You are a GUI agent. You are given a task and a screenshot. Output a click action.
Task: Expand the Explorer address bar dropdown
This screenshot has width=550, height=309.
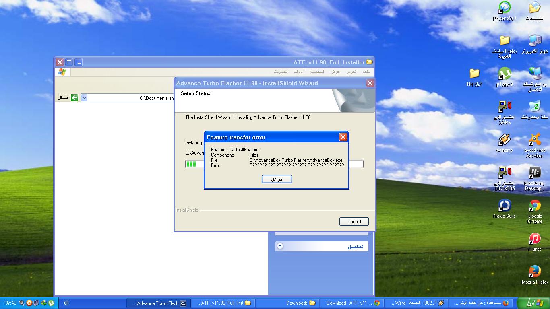(84, 98)
